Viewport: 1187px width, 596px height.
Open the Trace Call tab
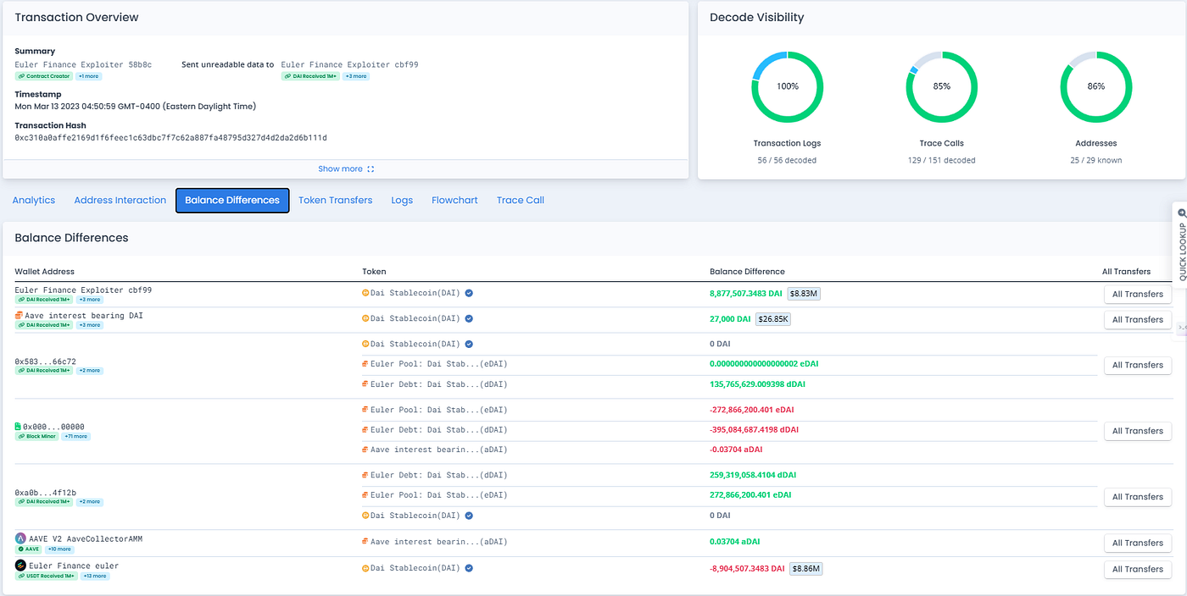(521, 201)
